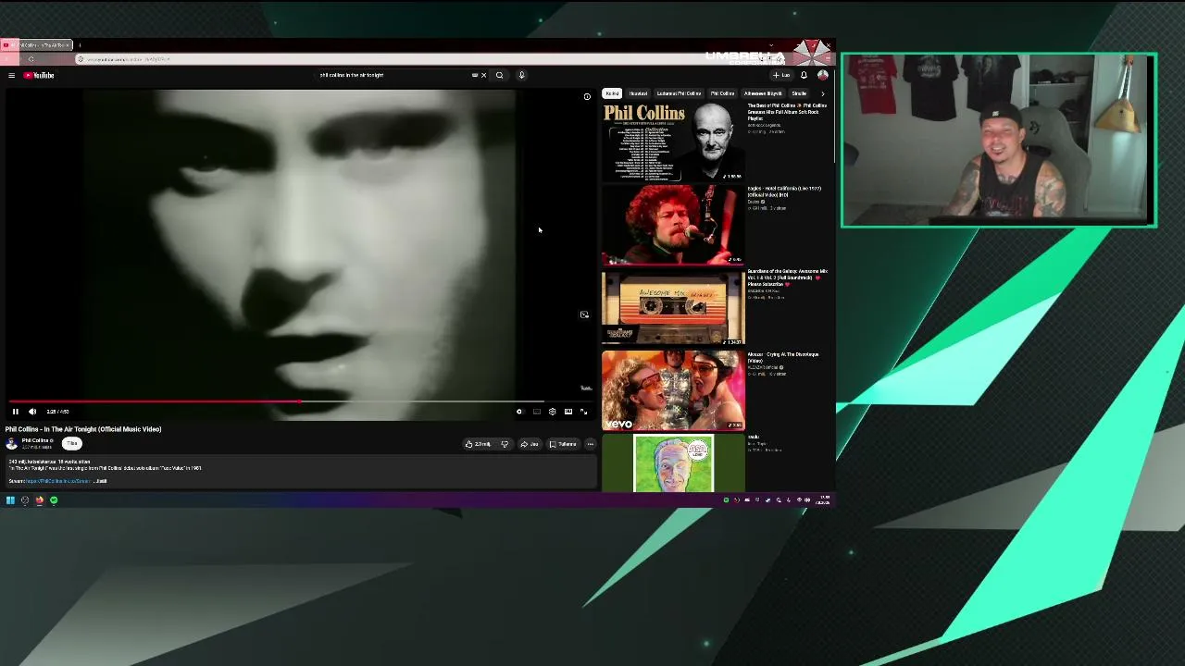This screenshot has height=666, width=1185.
Task: Open the account avatar menu
Action: pos(822,75)
